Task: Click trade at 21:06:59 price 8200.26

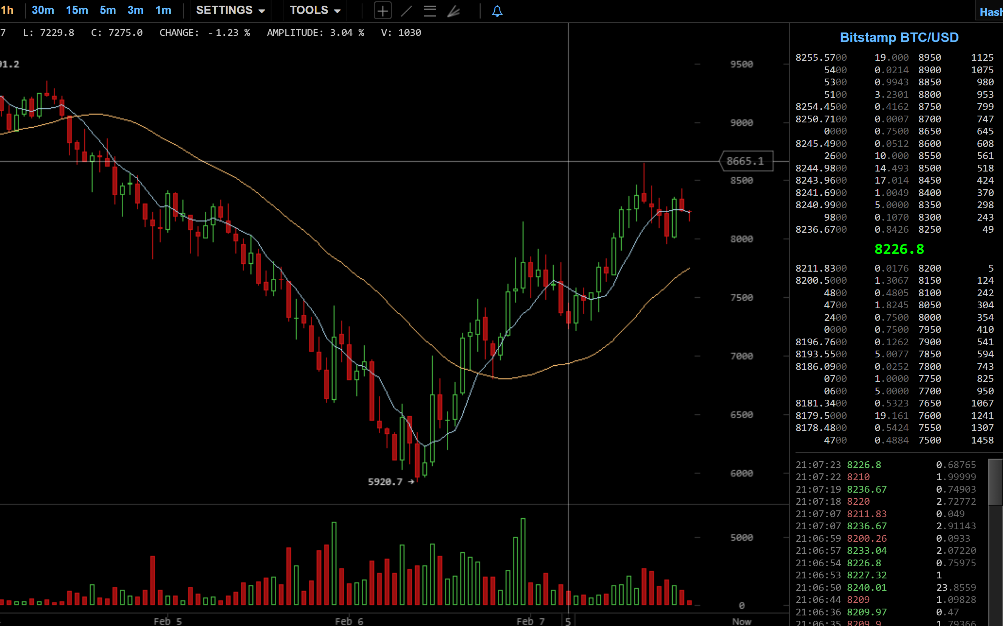Action: [x=886, y=539]
